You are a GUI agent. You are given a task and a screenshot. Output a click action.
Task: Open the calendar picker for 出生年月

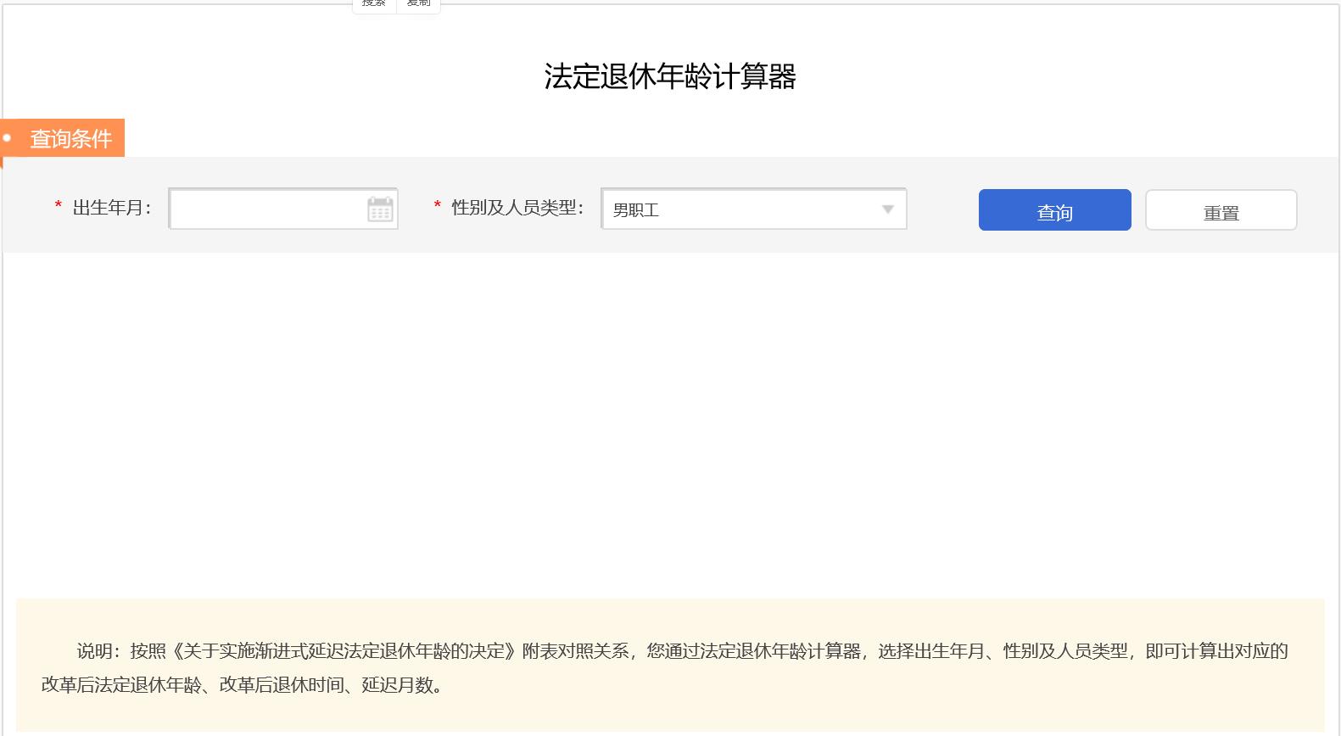[380, 209]
